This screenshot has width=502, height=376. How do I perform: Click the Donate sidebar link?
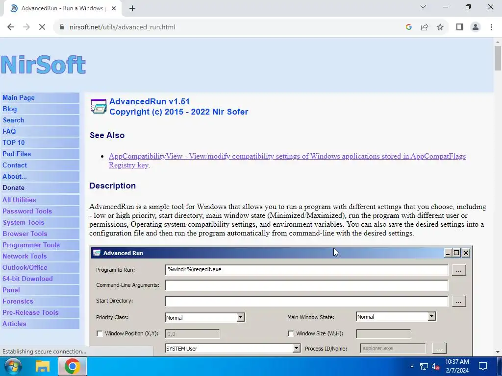(x=13, y=188)
